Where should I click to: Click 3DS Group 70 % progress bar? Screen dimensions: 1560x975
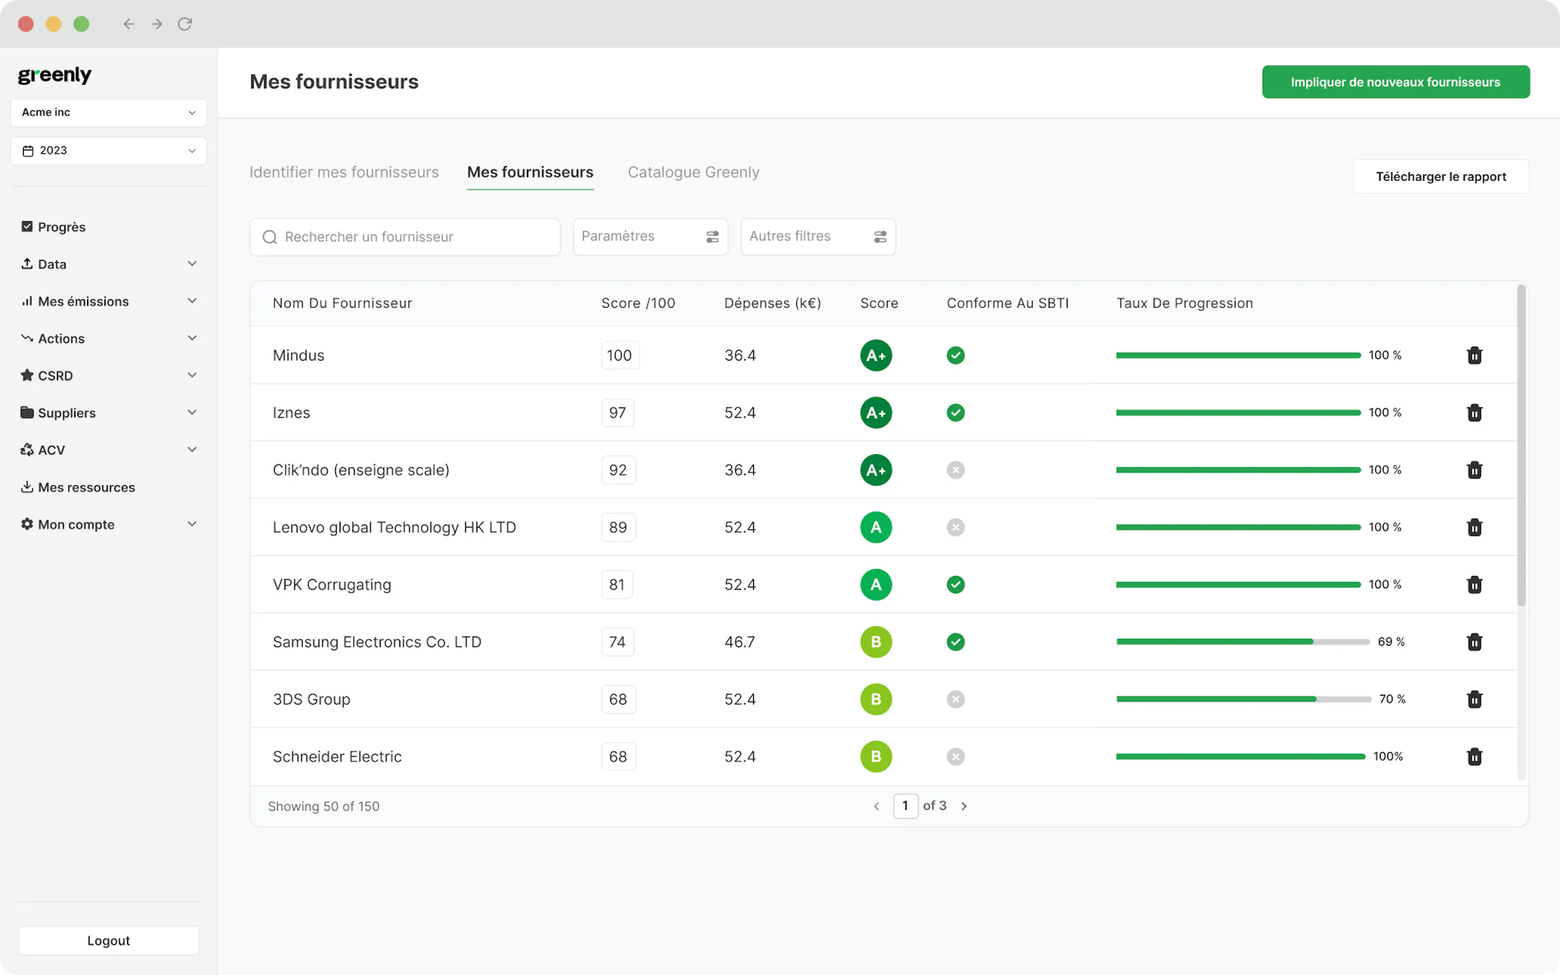[x=1244, y=700]
